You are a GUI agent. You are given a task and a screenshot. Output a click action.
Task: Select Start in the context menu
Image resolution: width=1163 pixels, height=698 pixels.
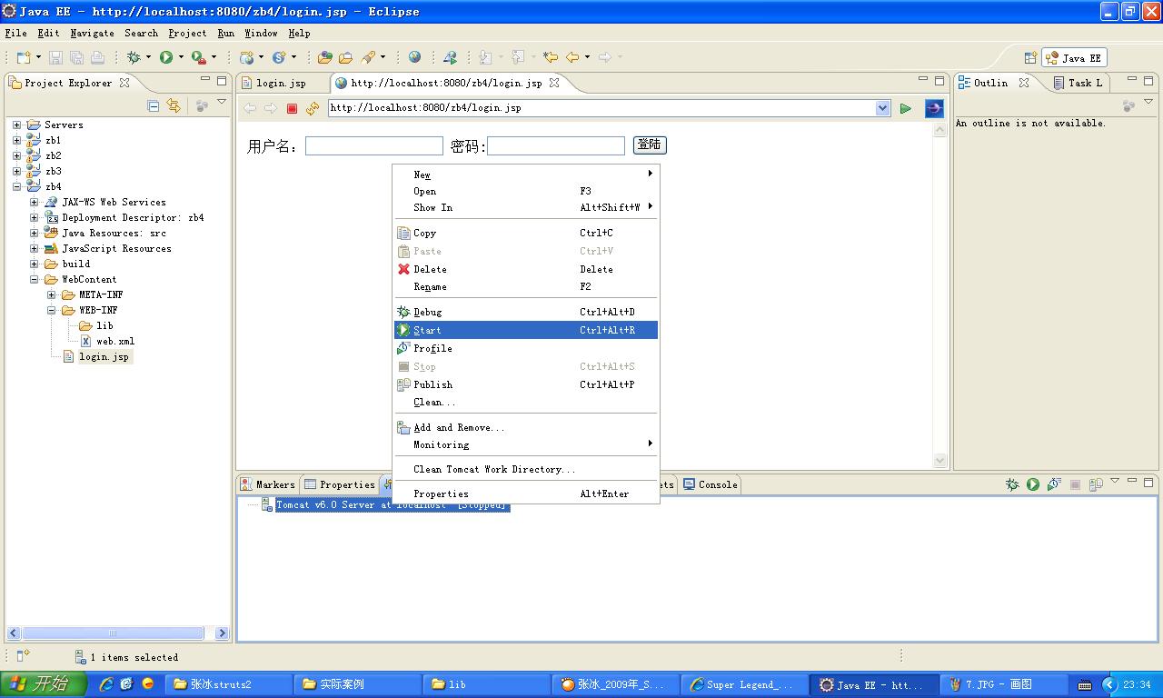(526, 330)
